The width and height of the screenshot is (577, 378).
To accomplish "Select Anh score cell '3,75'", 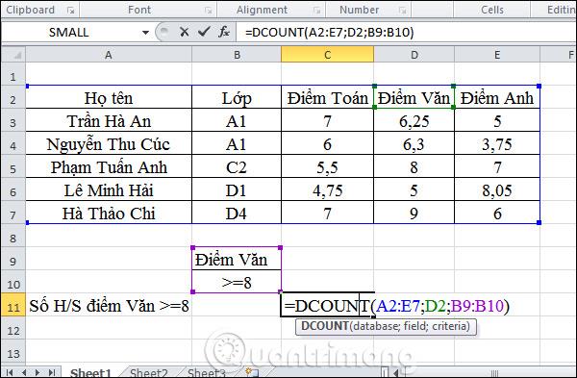I will [497, 143].
